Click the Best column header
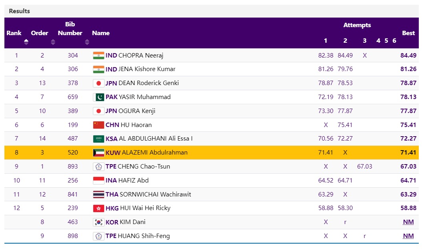 (408, 33)
